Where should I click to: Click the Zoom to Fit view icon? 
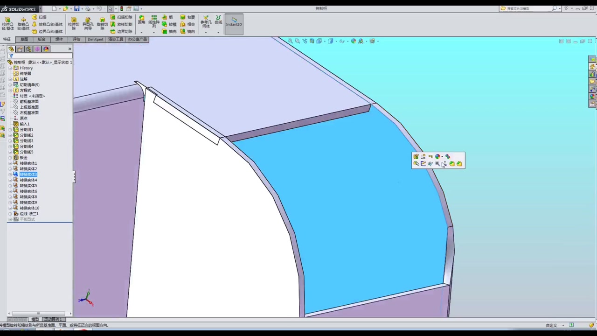pos(290,41)
